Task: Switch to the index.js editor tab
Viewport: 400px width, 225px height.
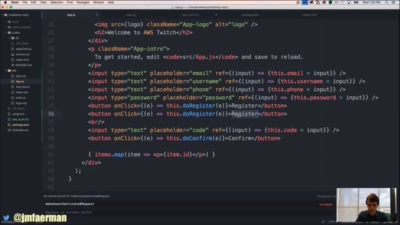Action: tap(131, 15)
